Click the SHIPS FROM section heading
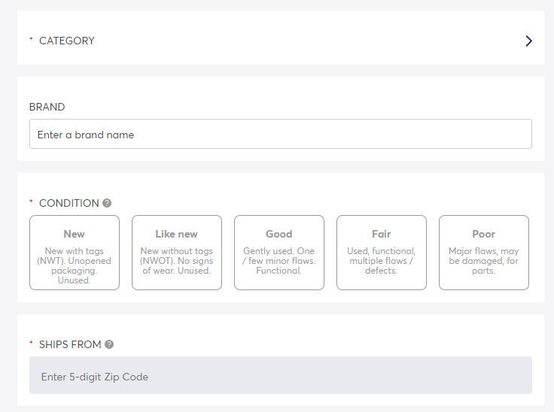Screen dimensions: 554x412 pyautogui.click(x=70, y=344)
